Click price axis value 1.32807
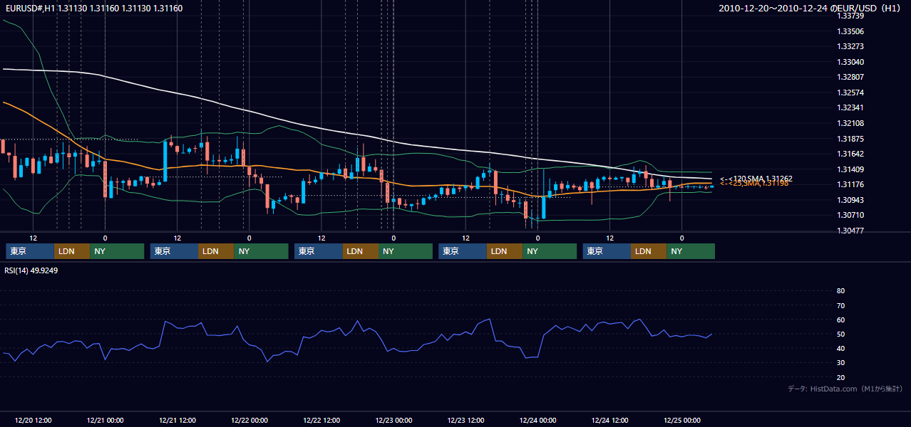This screenshot has height=427, width=911. pyautogui.click(x=850, y=77)
